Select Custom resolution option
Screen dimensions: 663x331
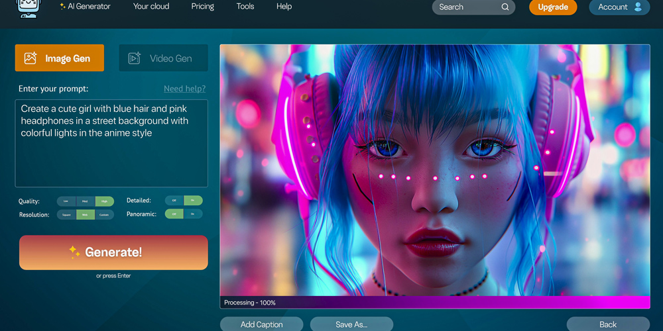point(104,214)
